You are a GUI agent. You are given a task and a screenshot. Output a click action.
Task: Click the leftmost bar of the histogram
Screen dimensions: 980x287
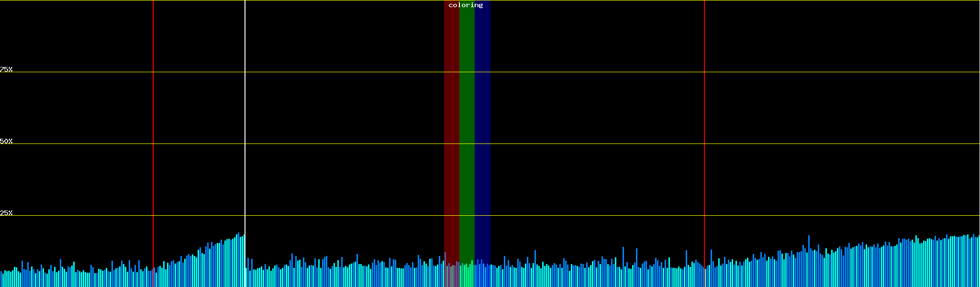point(1,279)
